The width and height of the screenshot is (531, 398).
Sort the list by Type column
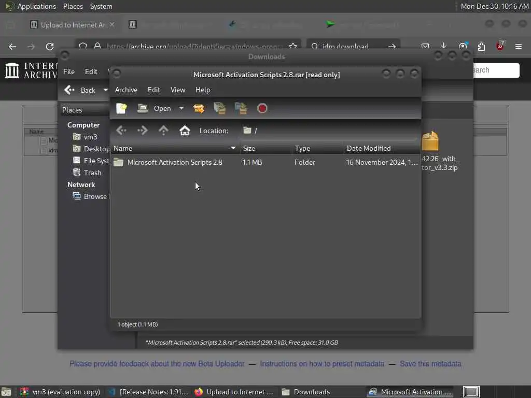[318, 148]
